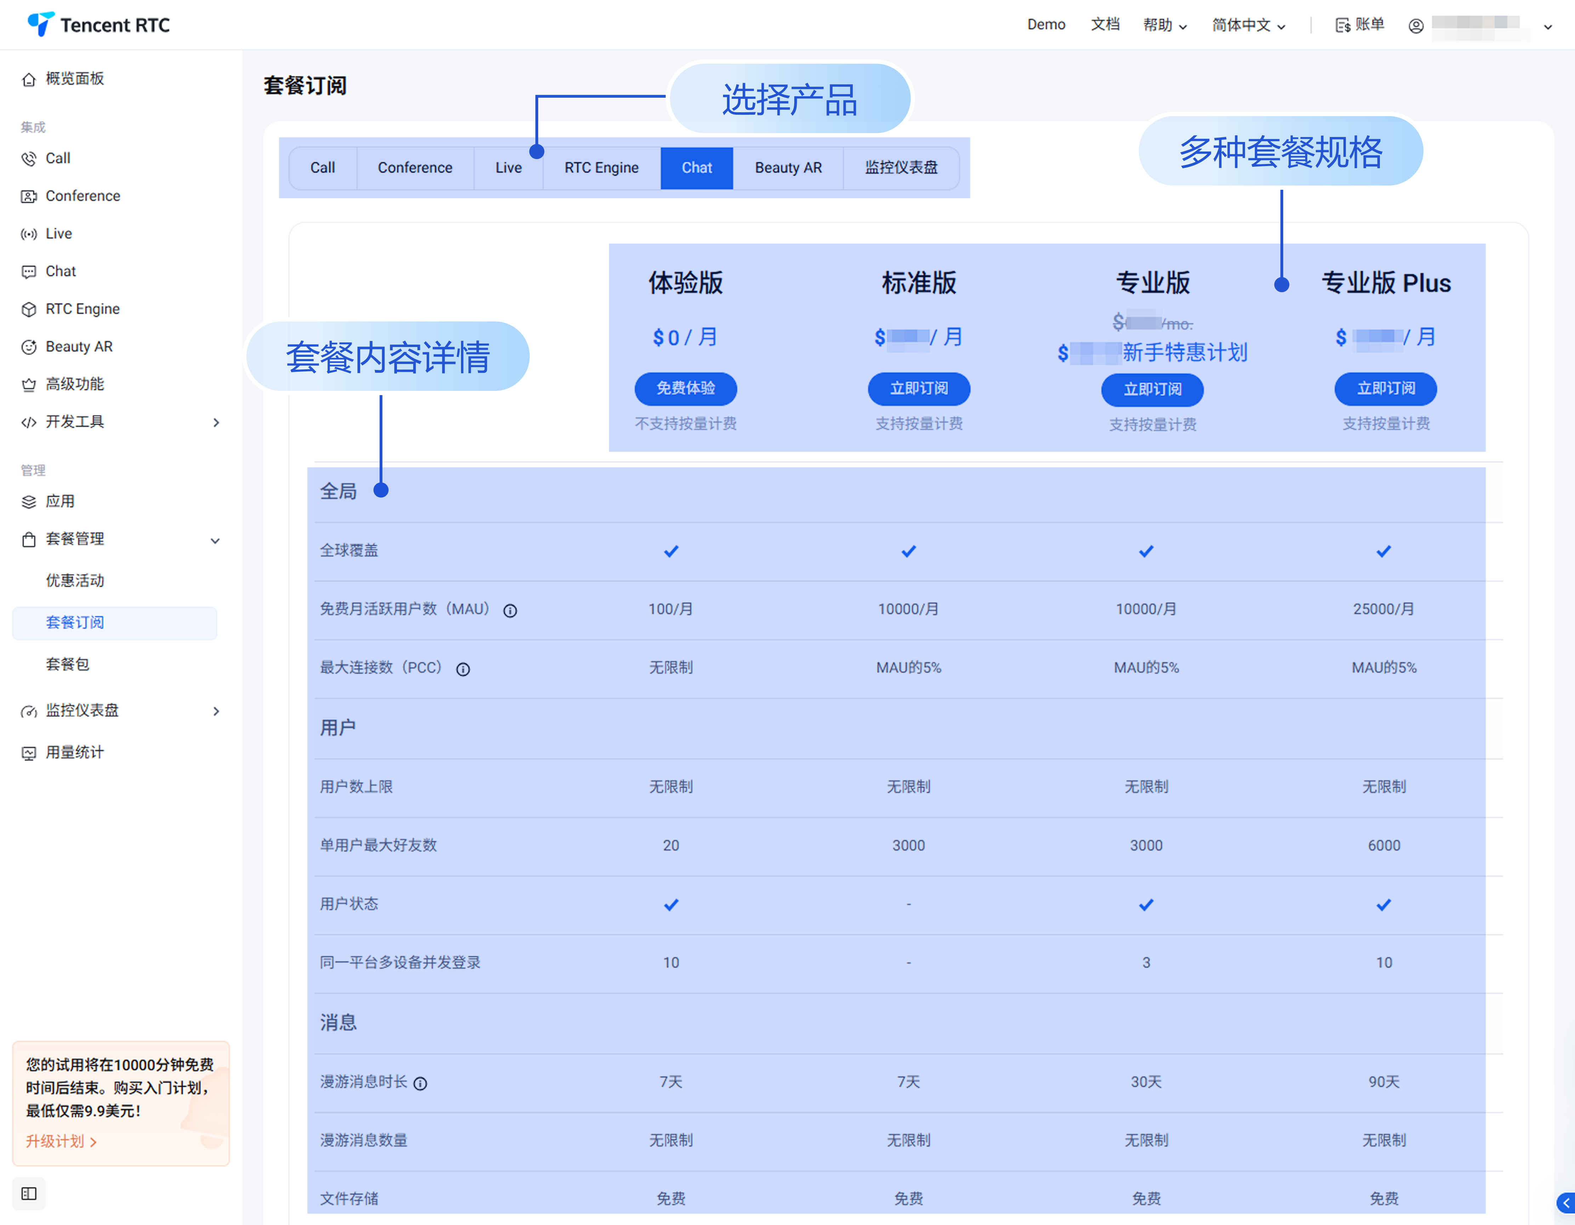Open the billing (账单) icon link
Viewport: 1575px width, 1225px height.
[x=1359, y=24]
